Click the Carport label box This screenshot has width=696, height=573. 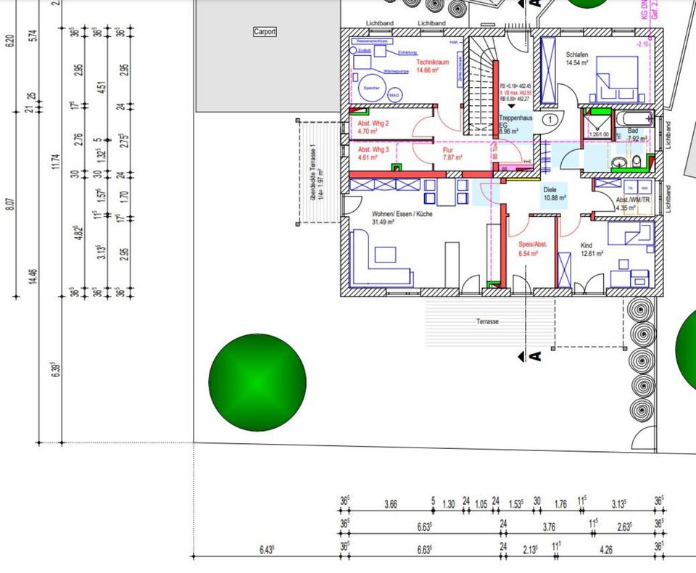click(265, 32)
